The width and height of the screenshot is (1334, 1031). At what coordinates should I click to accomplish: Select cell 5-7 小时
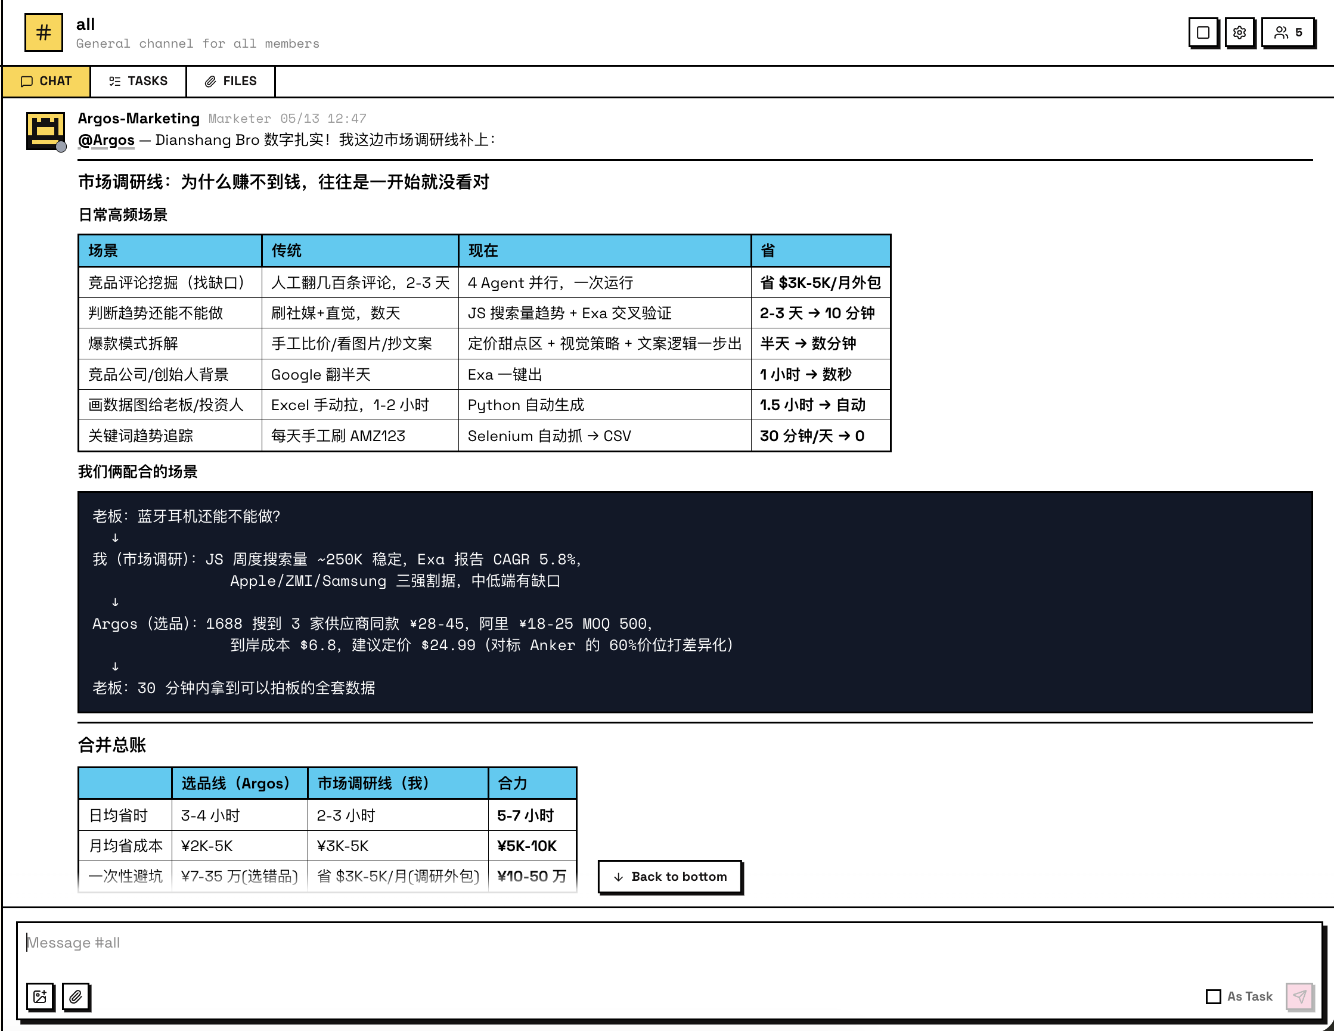point(532,815)
